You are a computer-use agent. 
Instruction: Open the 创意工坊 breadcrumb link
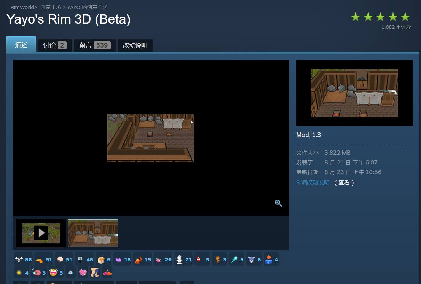(50, 7)
